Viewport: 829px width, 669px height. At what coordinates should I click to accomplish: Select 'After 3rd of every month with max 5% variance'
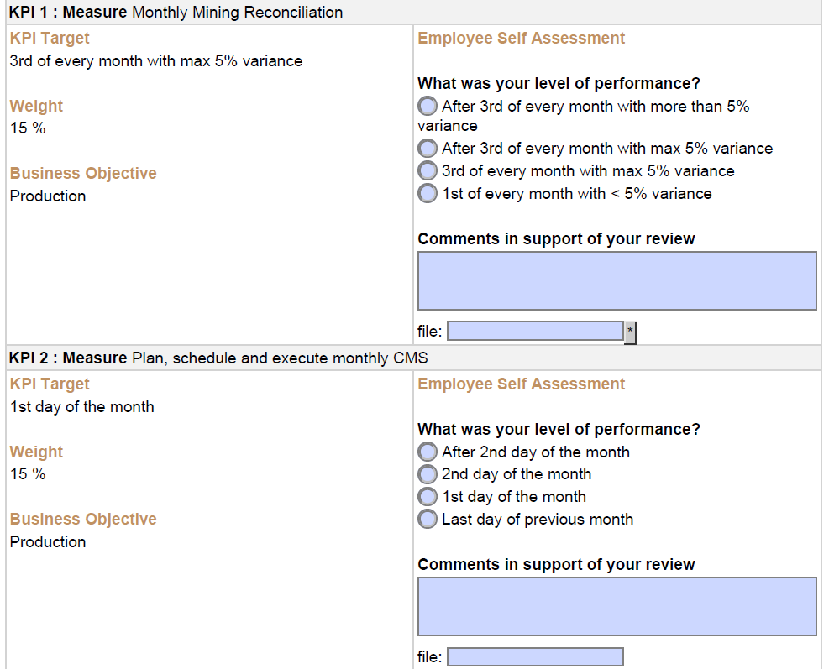pos(428,148)
